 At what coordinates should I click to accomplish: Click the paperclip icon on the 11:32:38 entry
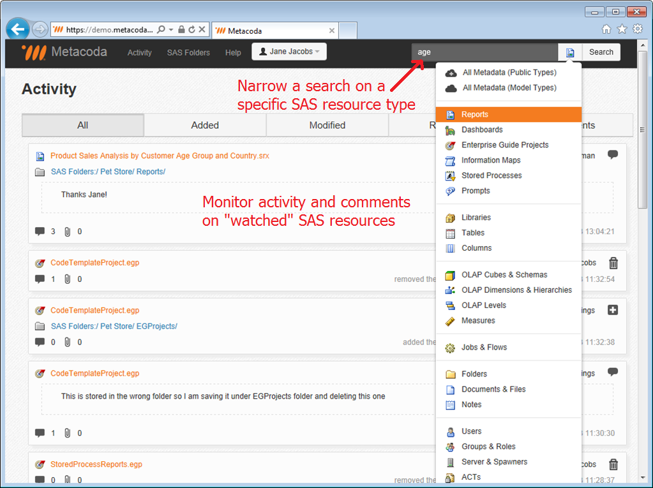pos(68,342)
